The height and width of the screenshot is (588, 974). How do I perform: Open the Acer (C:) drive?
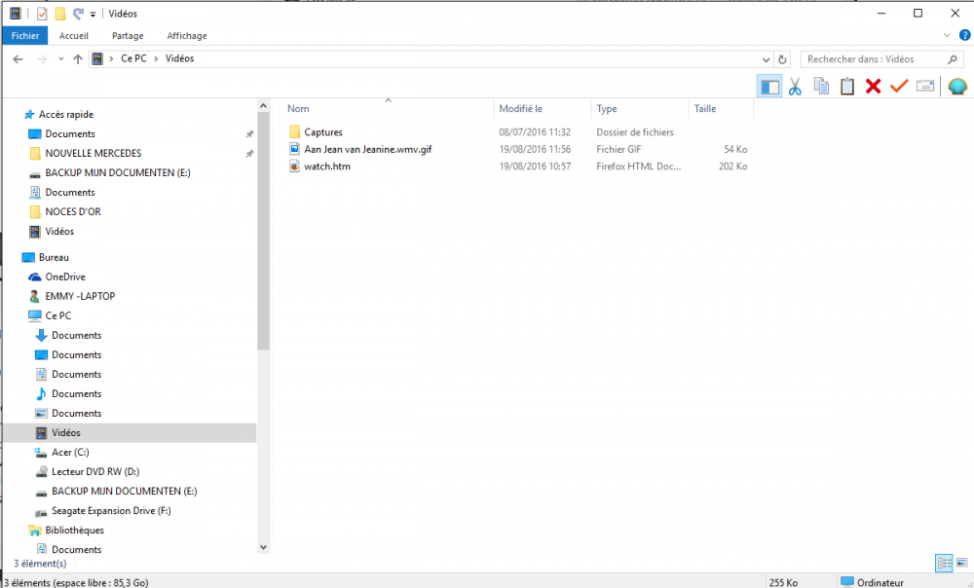pos(70,452)
